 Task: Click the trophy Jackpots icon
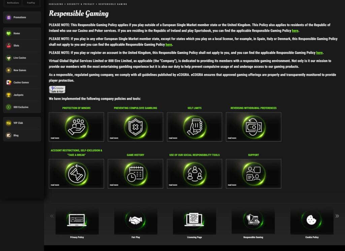tap(8, 95)
